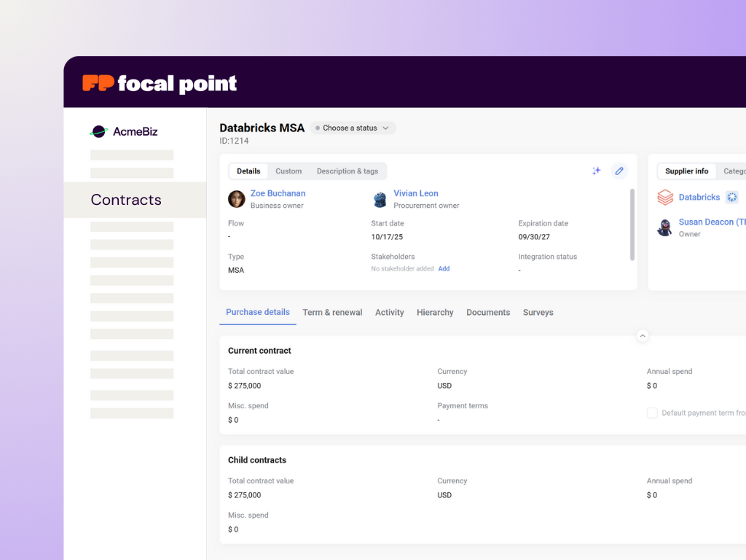Viewport: 746px width, 560px height.
Task: Click the details panel vertical scrollbar
Action: [x=632, y=224]
